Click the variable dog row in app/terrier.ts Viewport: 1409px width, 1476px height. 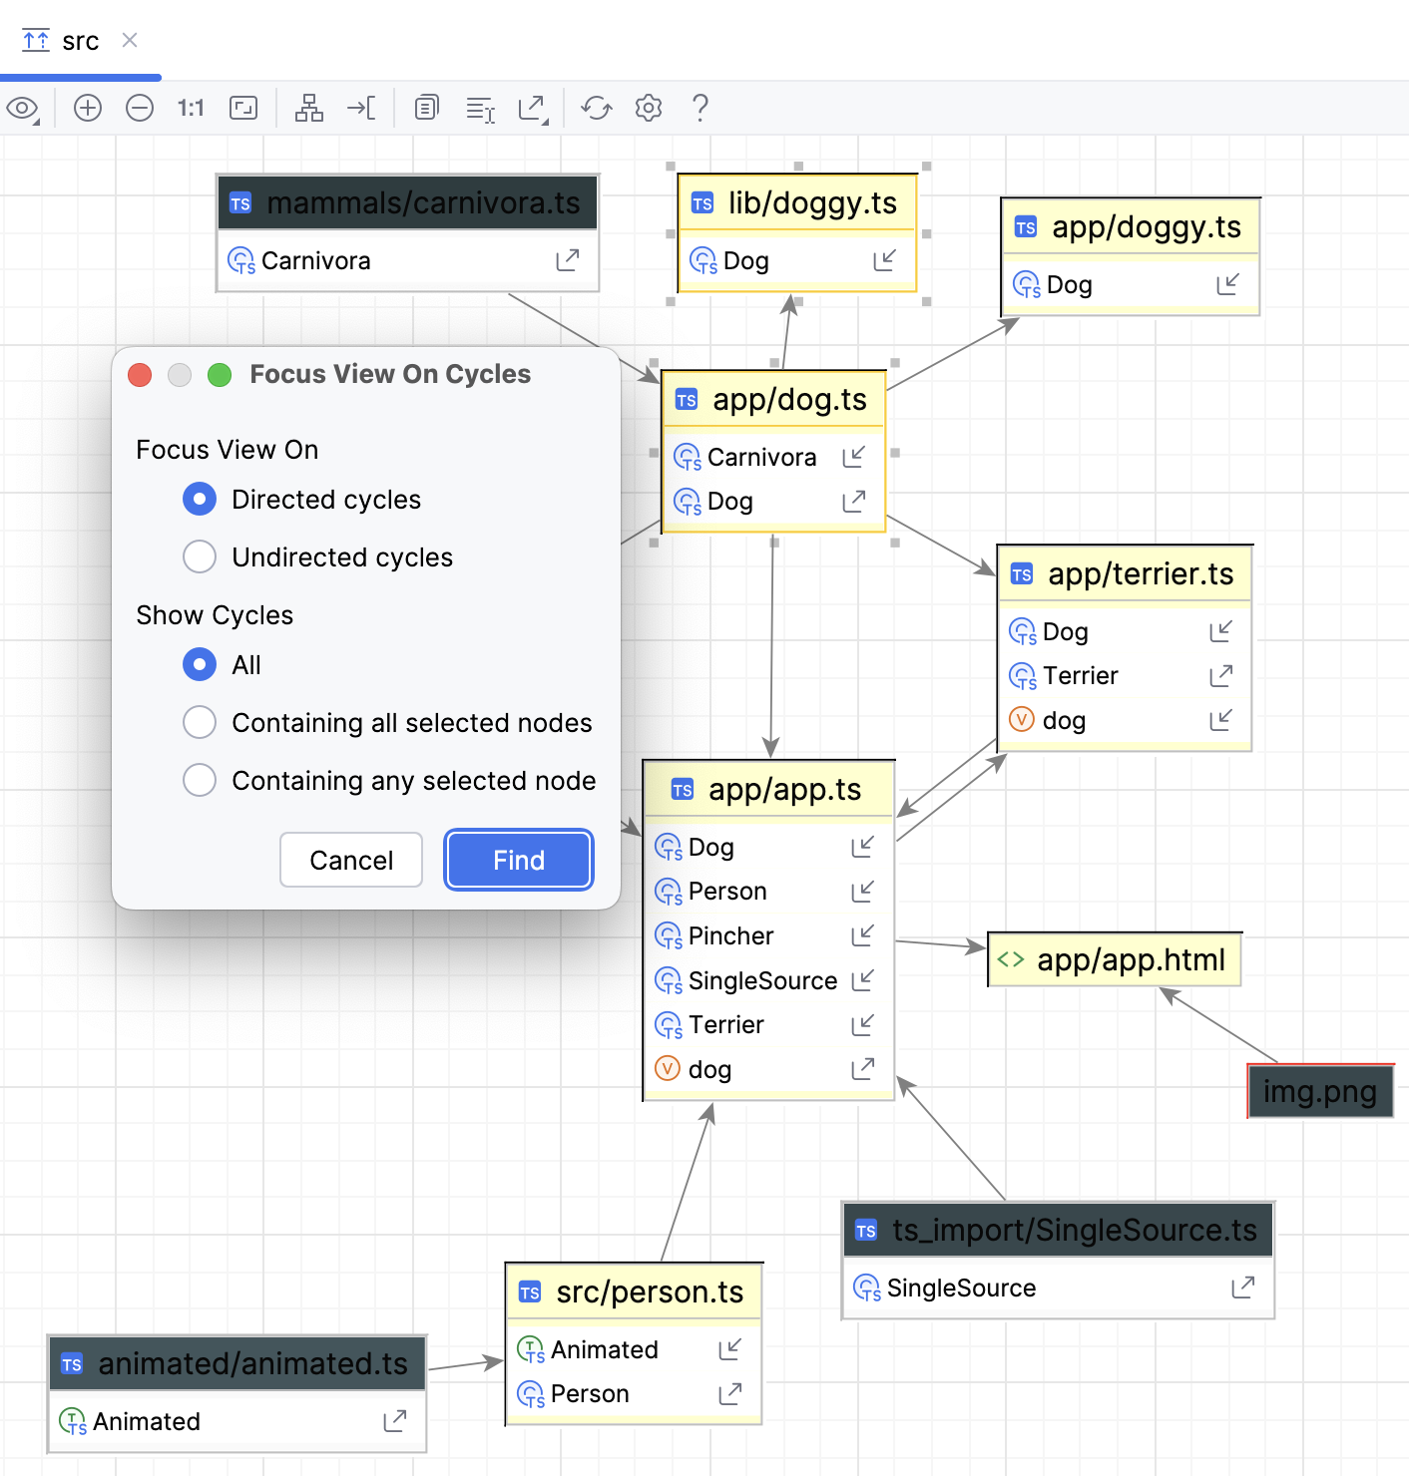point(1124,720)
